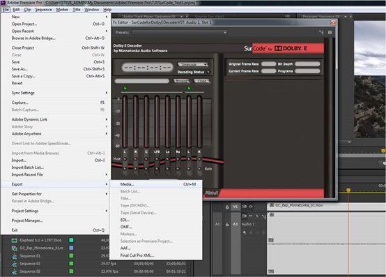Click the green label of Elephant 5.1 item
The height and width of the screenshot is (277, 386).
[71, 240]
